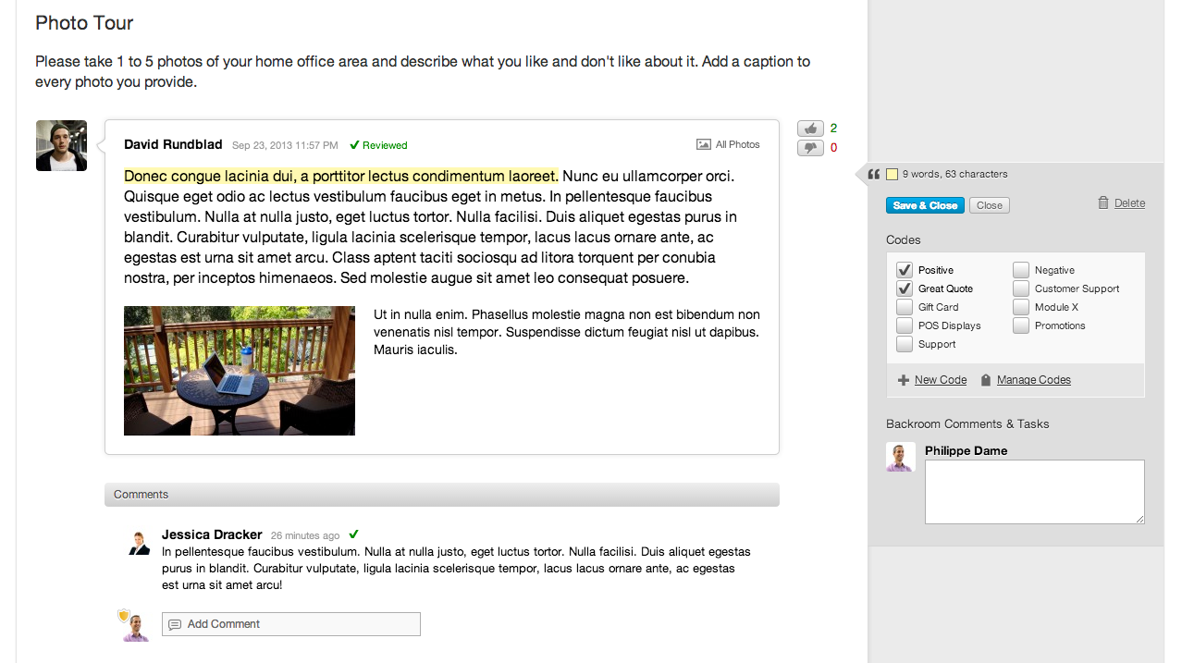Viewport: 1182px width, 663px height.
Task: Click the trash icon next to Delete
Action: click(1102, 203)
